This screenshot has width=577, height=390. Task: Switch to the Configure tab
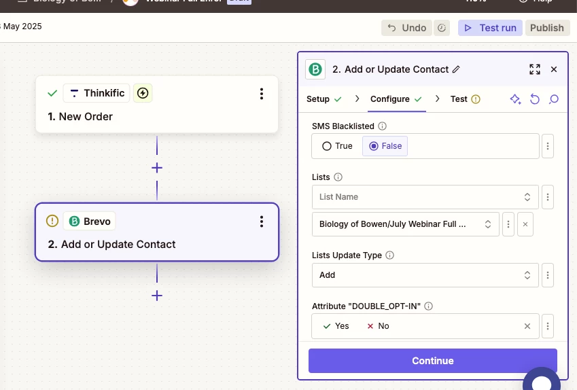396,99
